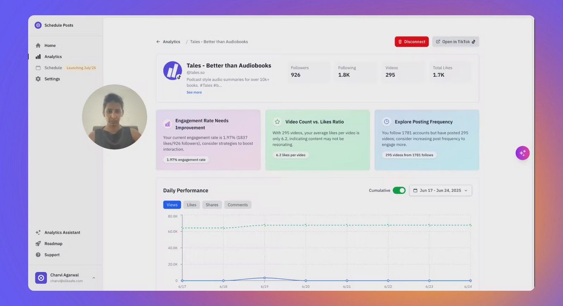Viewport: 563px width, 306px height.
Task: Open the Jun 17 - Jun 24, 2025 date dropdown
Action: point(441,190)
